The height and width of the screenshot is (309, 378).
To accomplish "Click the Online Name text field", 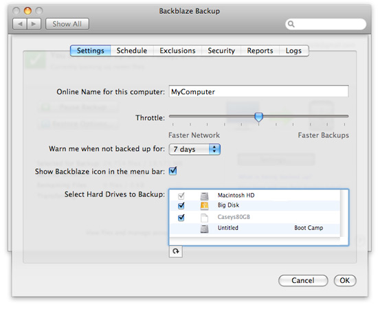I will 258,91.
